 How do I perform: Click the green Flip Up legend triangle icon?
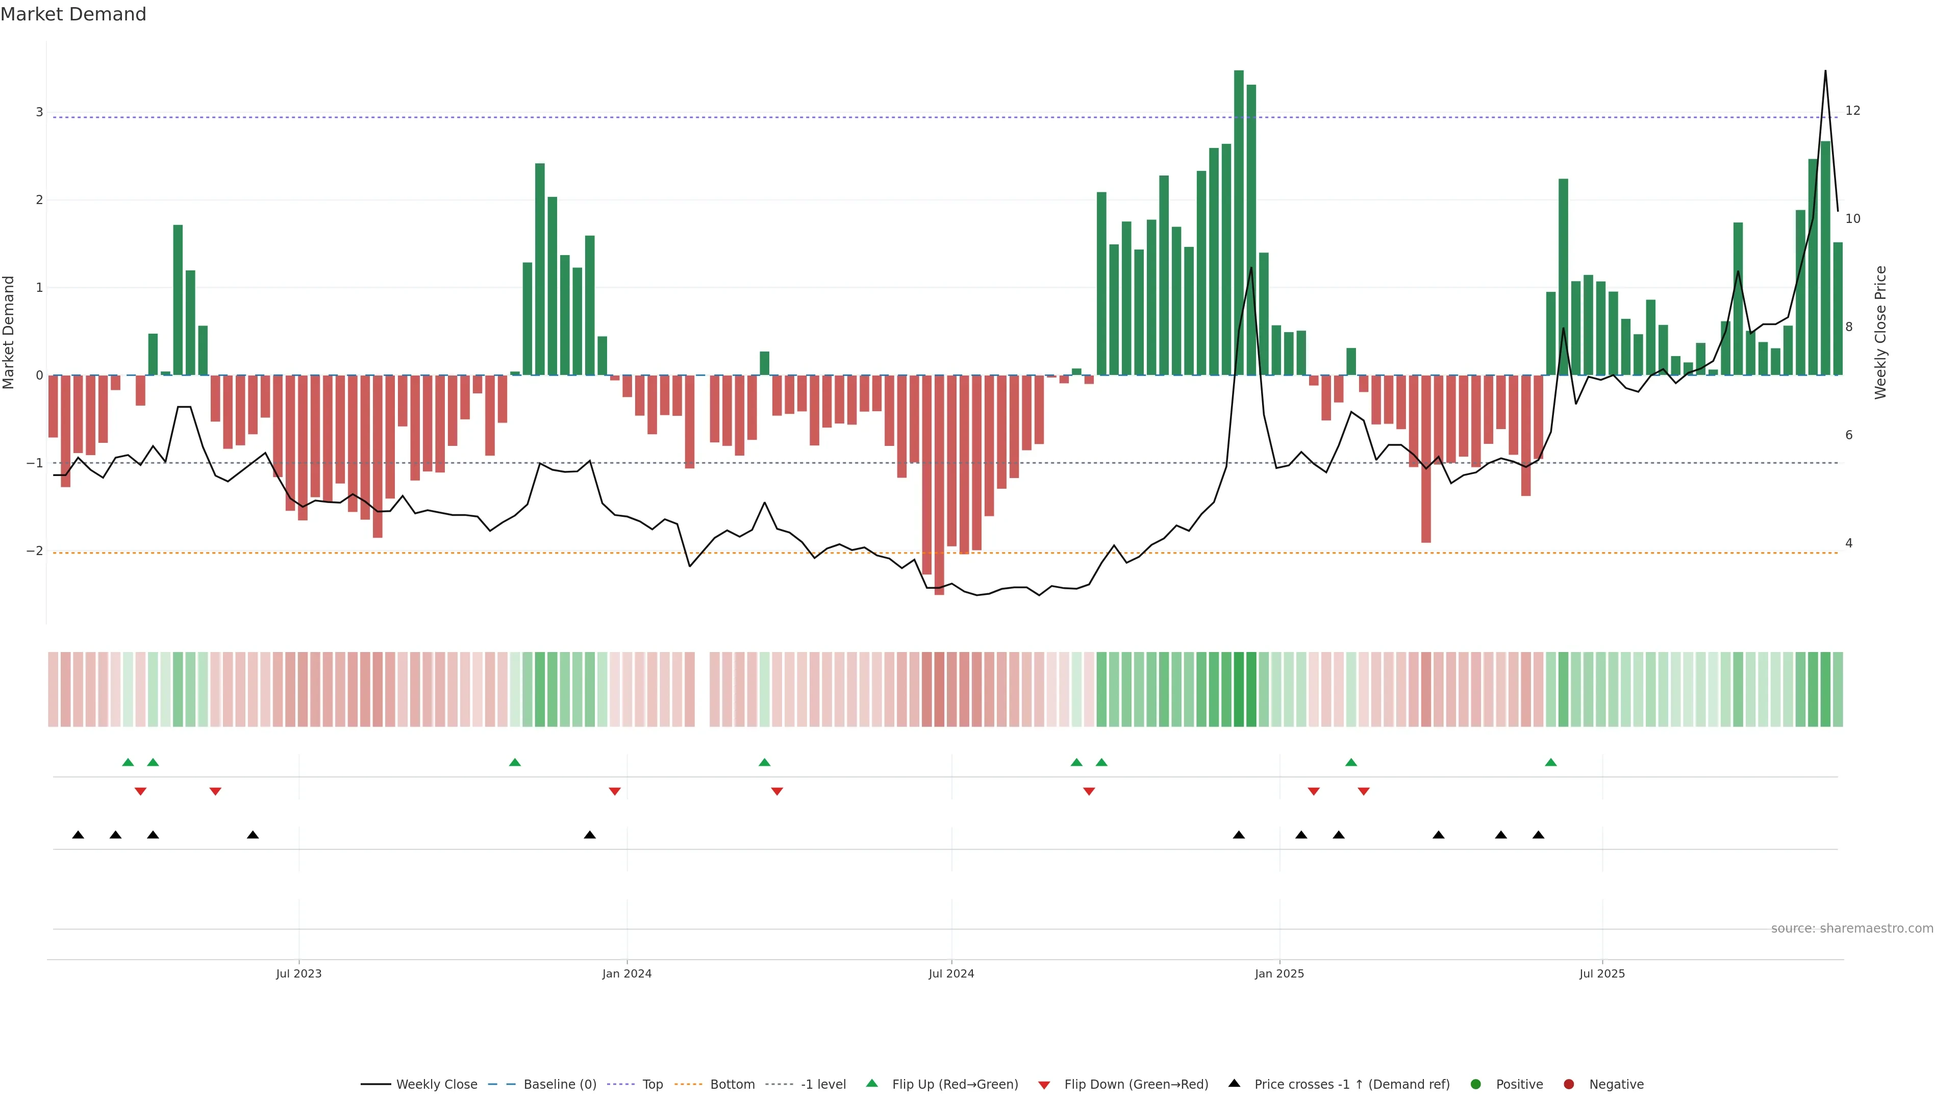(871, 1083)
